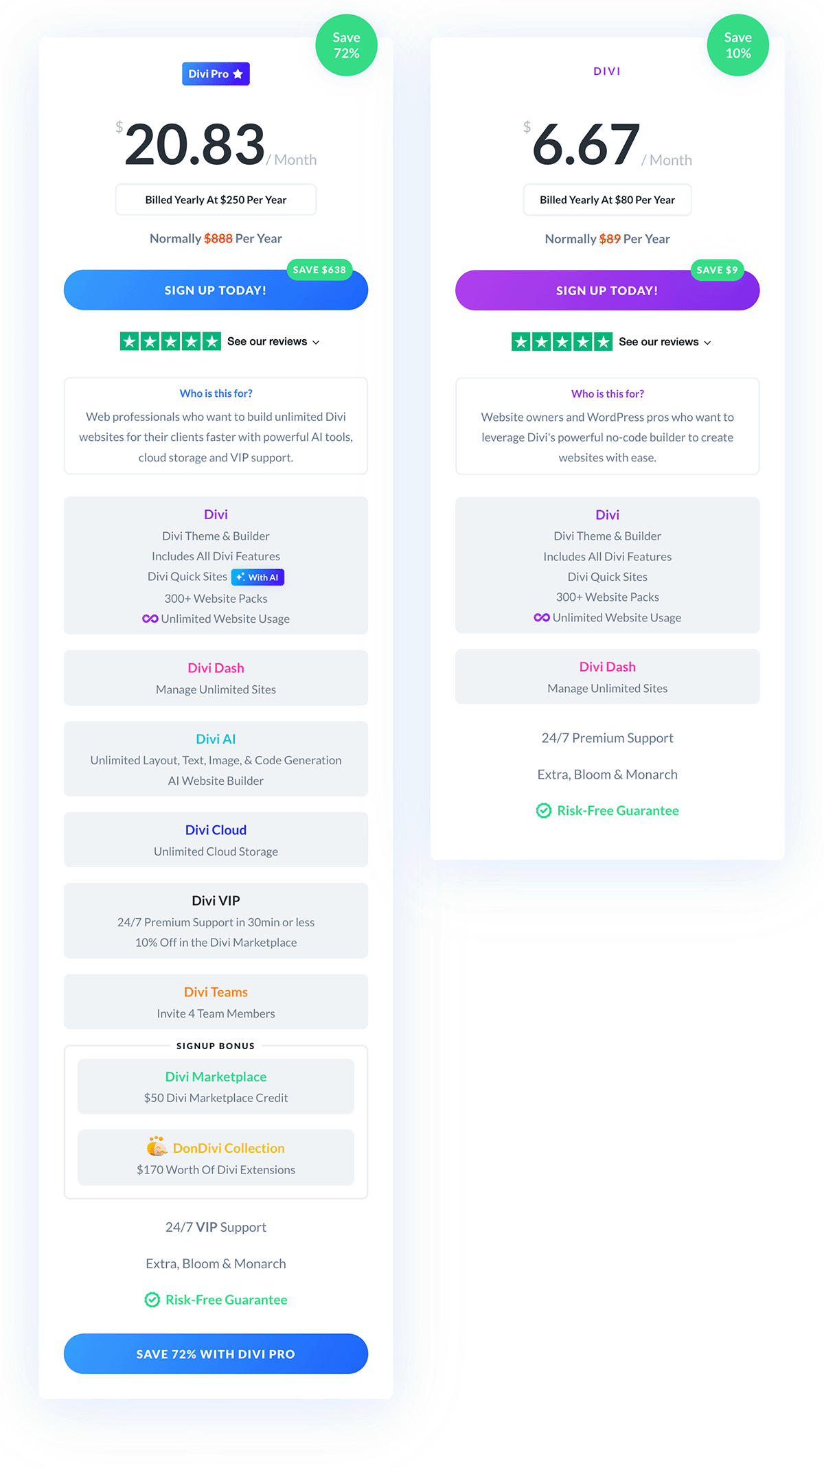
Task: Click Divi Pro Risk-Free Guarantee checkmark icon
Action: point(152,1300)
